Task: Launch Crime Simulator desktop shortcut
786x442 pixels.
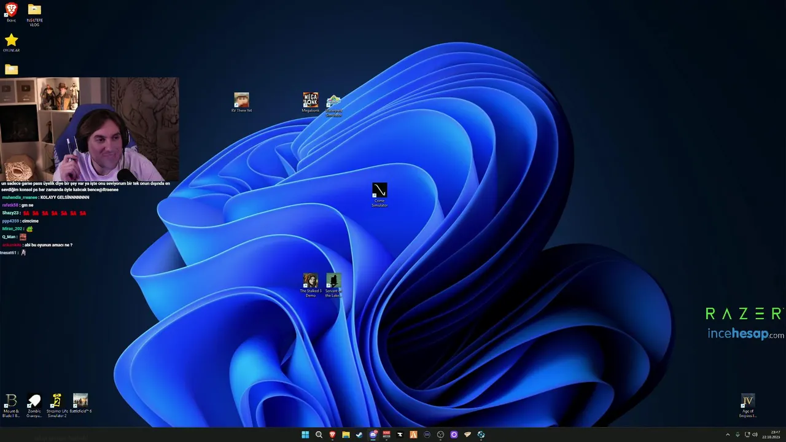Action: [x=379, y=195]
